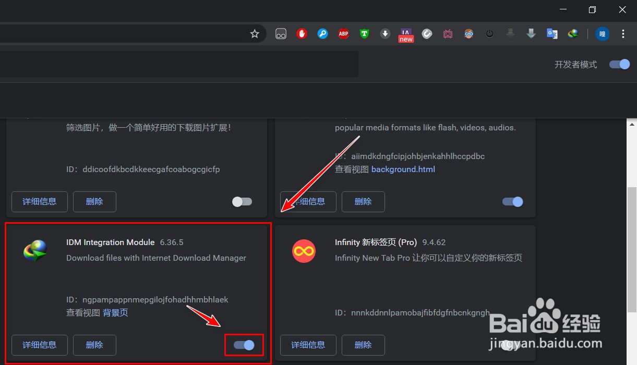Click 'popular media formats like flash' description

click(x=425, y=127)
